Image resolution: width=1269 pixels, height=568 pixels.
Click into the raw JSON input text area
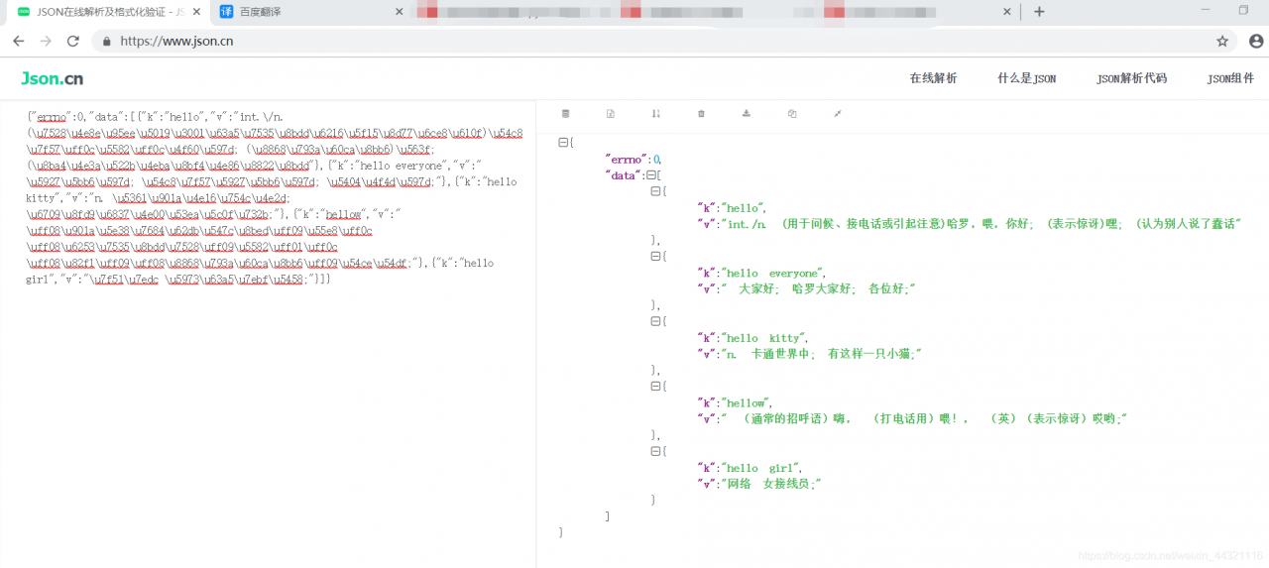pyautogui.click(x=268, y=397)
